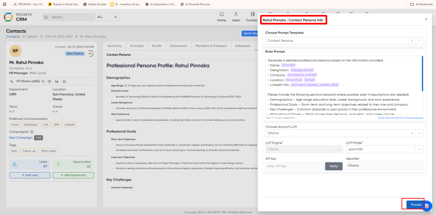Open the AI Automation in Pr... bookmark
Image resolution: width=436 pixels, height=215 pixels.
161,4
